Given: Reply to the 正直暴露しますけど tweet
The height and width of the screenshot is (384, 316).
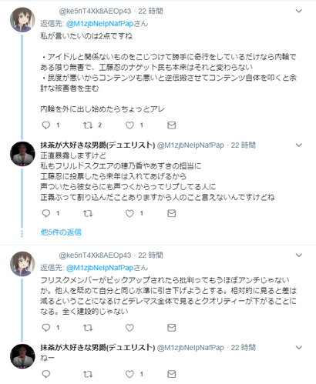Looking at the screenshot, I should tap(46, 213).
